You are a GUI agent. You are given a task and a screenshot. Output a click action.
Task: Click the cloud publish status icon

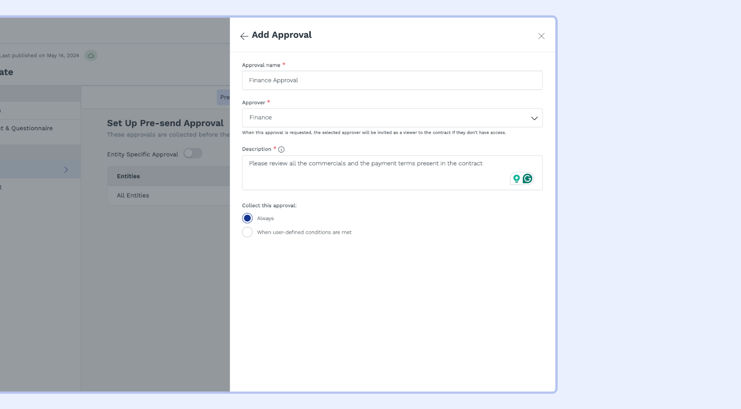[91, 56]
